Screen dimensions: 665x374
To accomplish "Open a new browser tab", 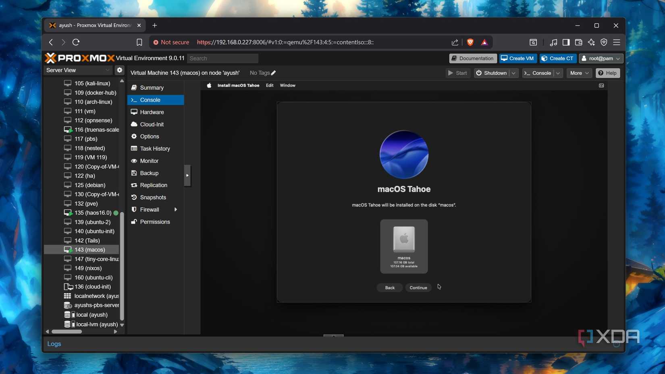I will tap(155, 25).
